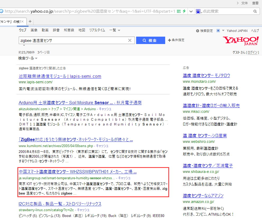Switch to 地図 map search
262x218 pixels.
tap(82, 30)
